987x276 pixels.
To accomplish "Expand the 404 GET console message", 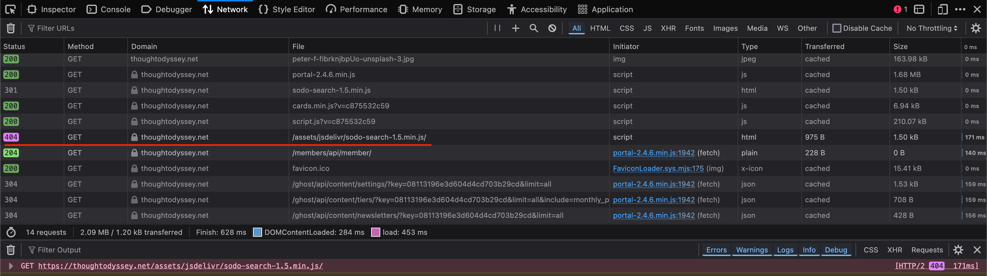I will (x=11, y=266).
